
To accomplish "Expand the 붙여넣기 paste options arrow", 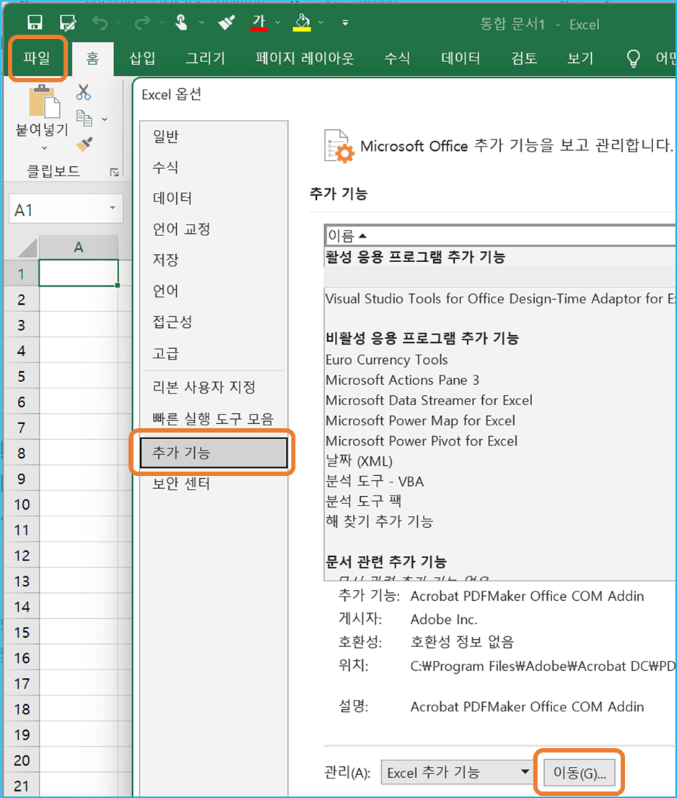I will (x=44, y=148).
